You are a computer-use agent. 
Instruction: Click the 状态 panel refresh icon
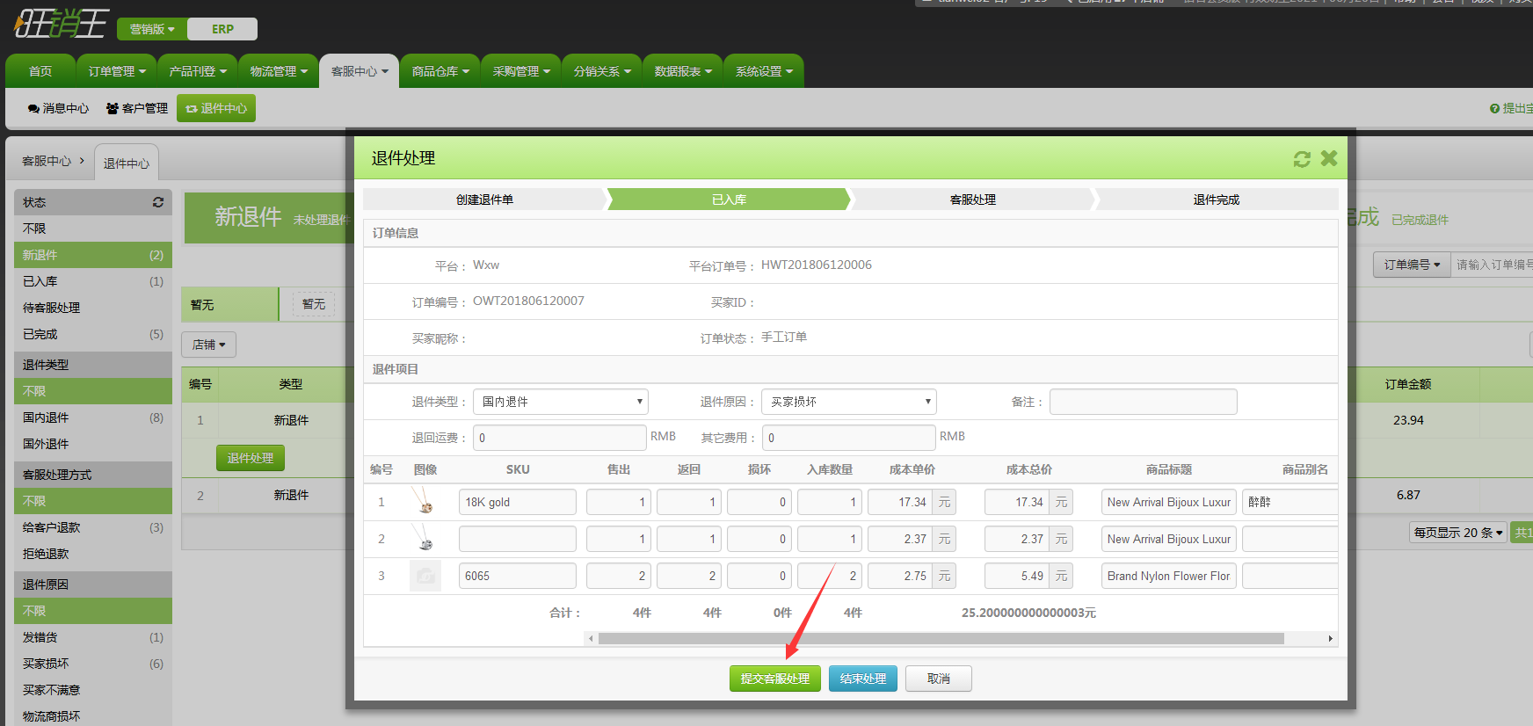pyautogui.click(x=158, y=202)
